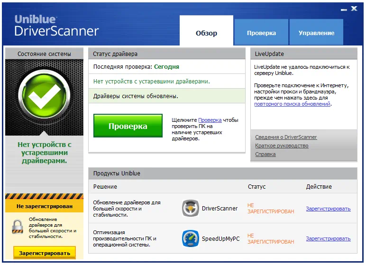Open the Сведения о DriverScanner link
The image size is (366, 265).
[286, 137]
